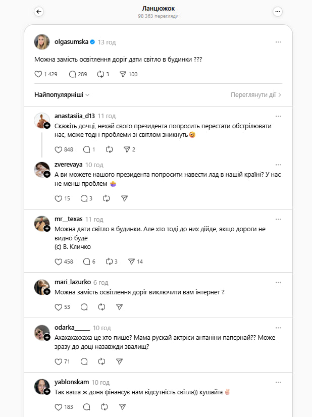Share the olgasumska main post
Image resolution: width=312 pixels, height=417 pixels.
pos(123,74)
